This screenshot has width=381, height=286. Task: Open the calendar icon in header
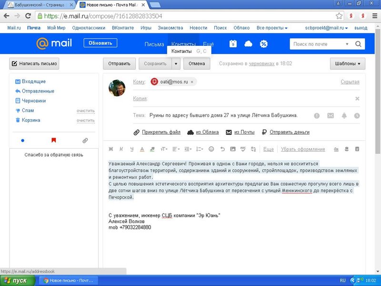(233, 44)
